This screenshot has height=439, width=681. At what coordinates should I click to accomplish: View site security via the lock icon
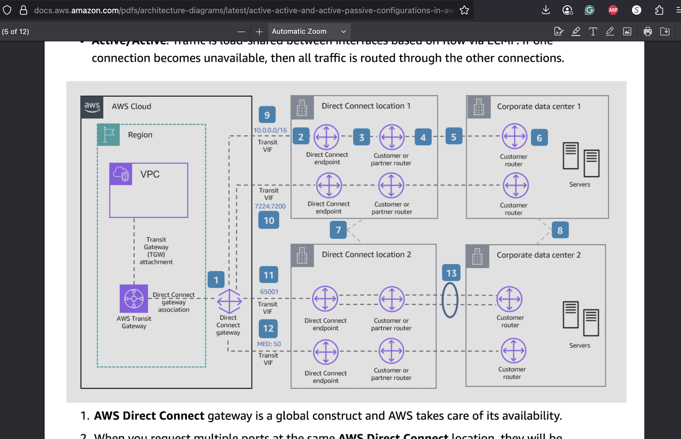[23, 10]
